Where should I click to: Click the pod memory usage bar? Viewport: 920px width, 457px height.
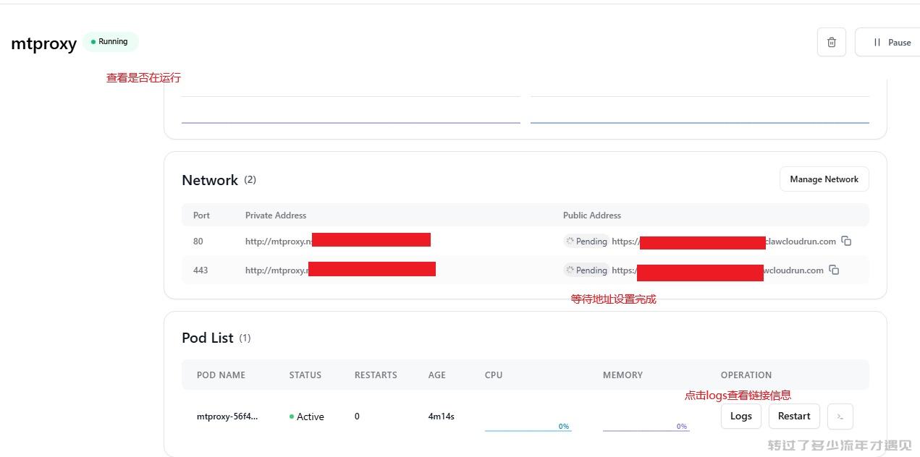(646, 427)
